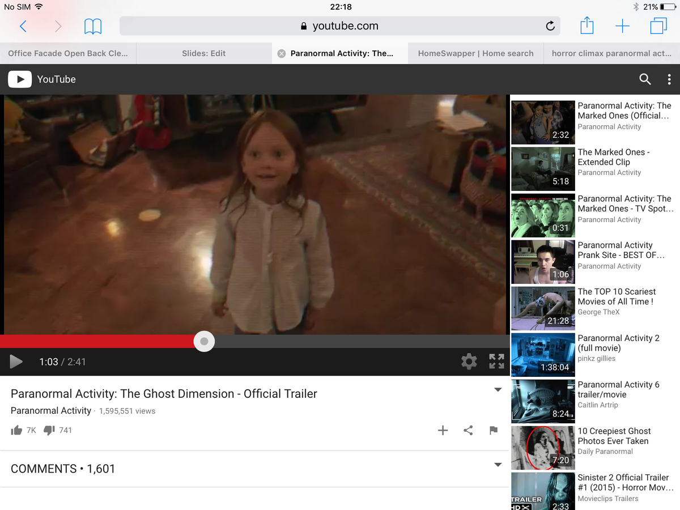Tap the battery indicator in status bar

pos(668,7)
